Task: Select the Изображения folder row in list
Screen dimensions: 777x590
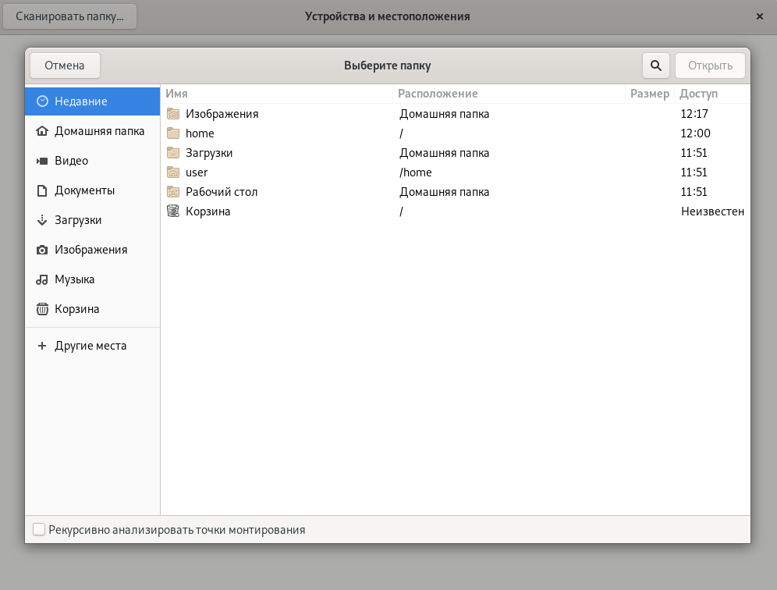Action: tap(222, 114)
